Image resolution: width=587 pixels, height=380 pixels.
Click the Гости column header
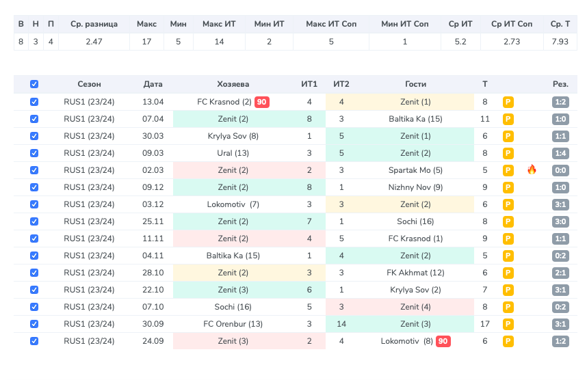(415, 84)
